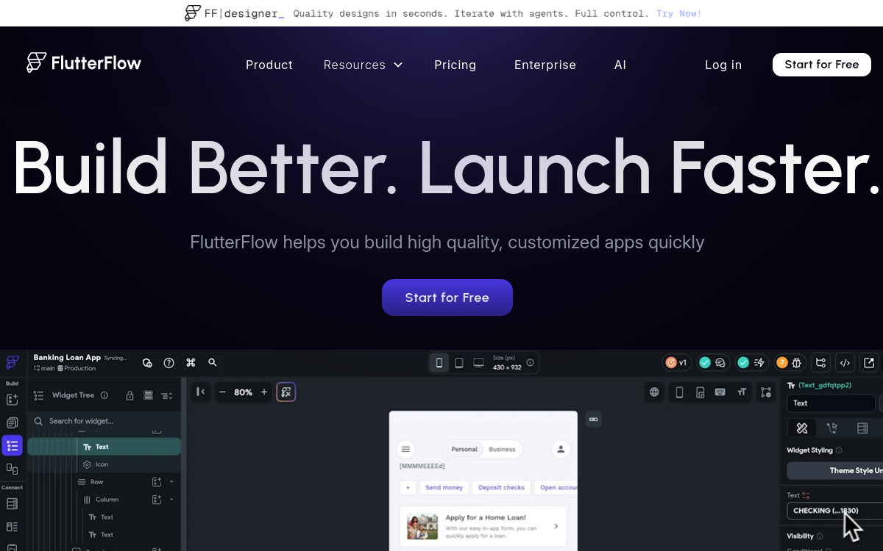Click add-child icon on the Row item
This screenshot has width=883, height=551.
pyautogui.click(x=156, y=482)
